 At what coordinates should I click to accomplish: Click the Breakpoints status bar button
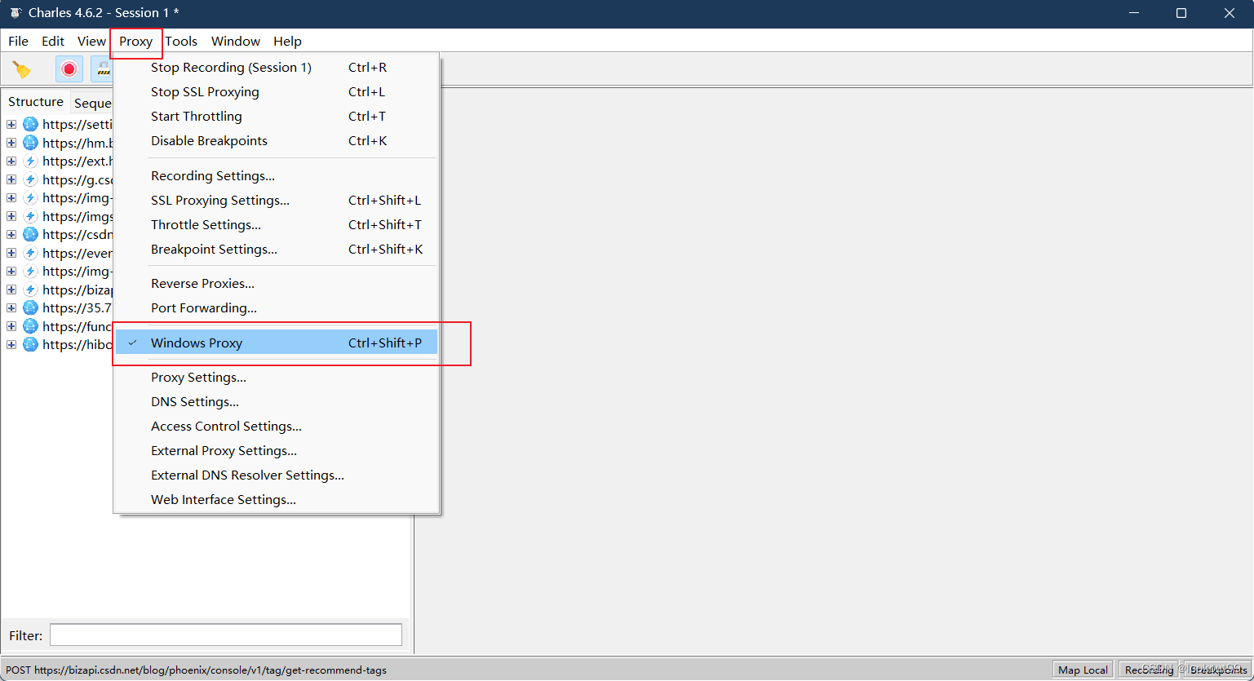click(1218, 670)
